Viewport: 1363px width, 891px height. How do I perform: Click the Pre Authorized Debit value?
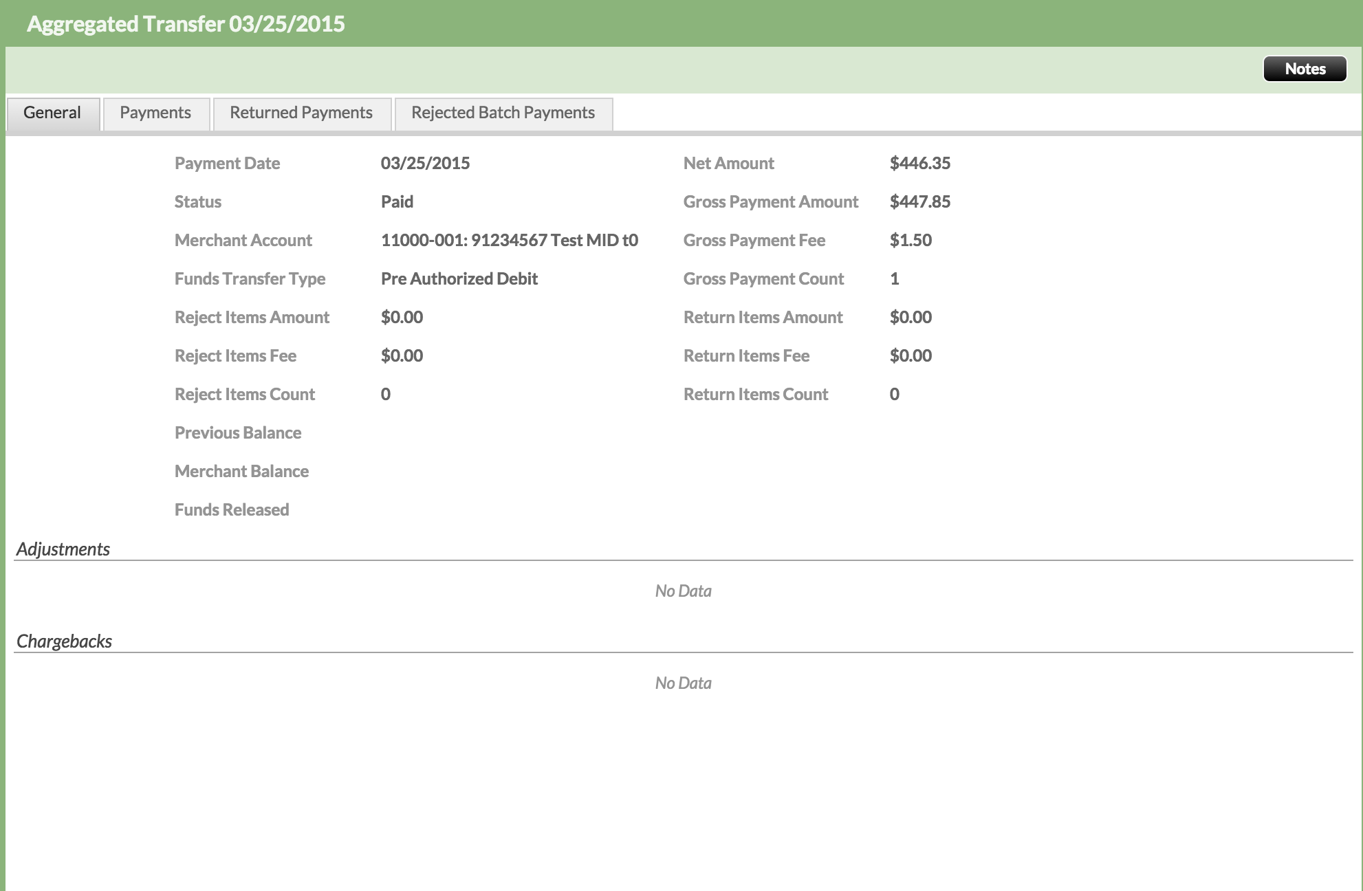click(459, 279)
